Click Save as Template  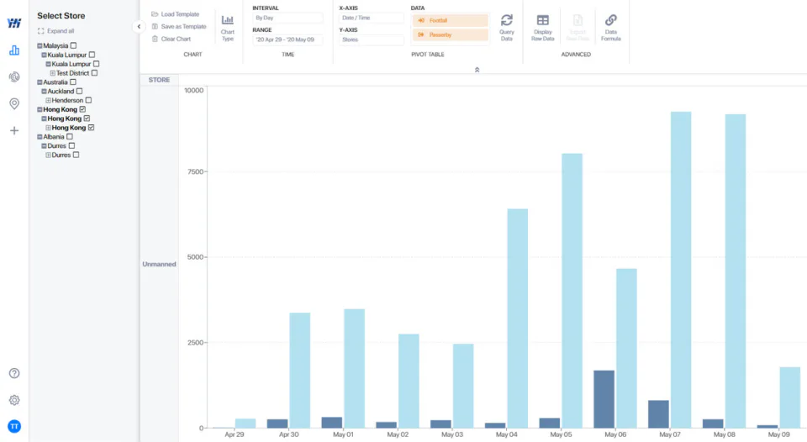click(x=179, y=27)
